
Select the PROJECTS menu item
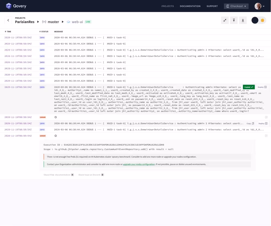point(167,6)
